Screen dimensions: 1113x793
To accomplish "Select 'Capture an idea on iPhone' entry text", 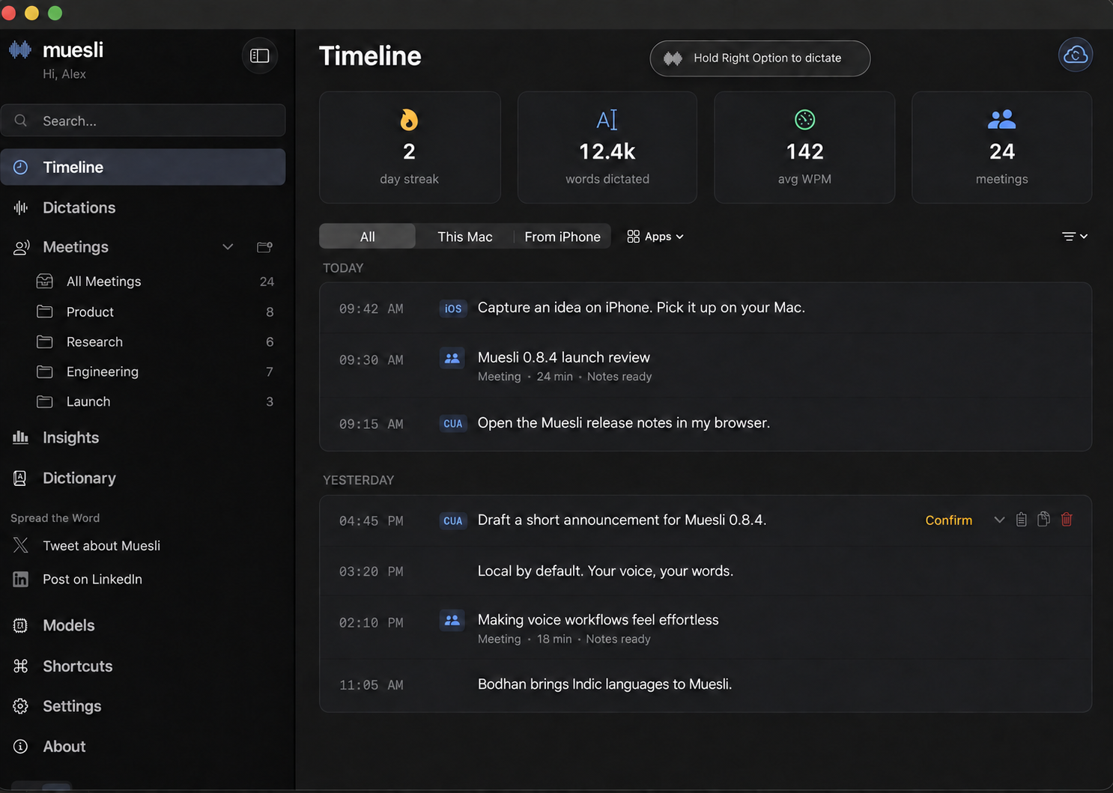I will tap(641, 308).
